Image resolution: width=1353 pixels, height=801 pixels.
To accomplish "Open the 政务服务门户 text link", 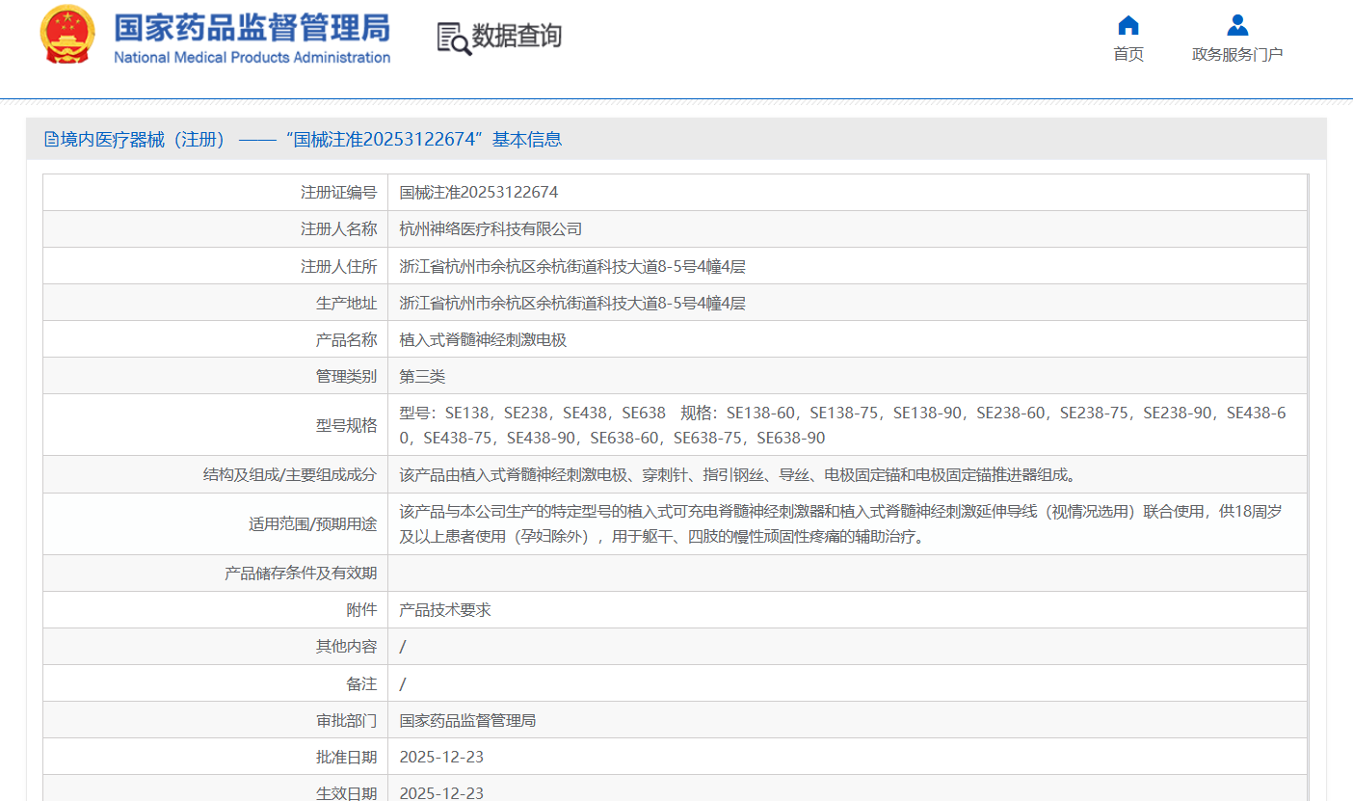I will (1237, 54).
